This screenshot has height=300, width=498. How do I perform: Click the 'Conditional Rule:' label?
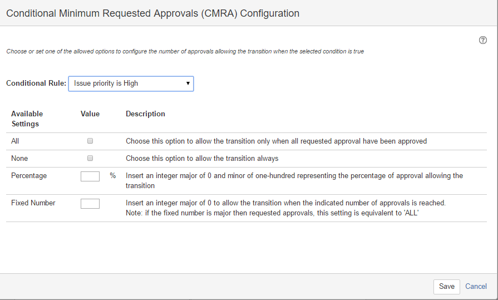click(x=36, y=83)
